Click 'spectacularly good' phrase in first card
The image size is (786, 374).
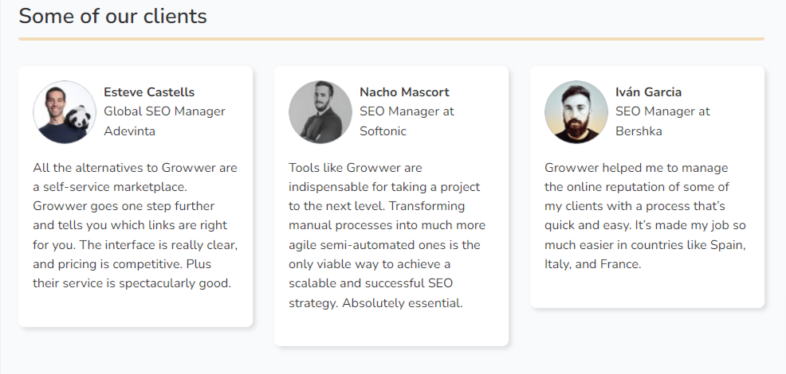coord(175,283)
